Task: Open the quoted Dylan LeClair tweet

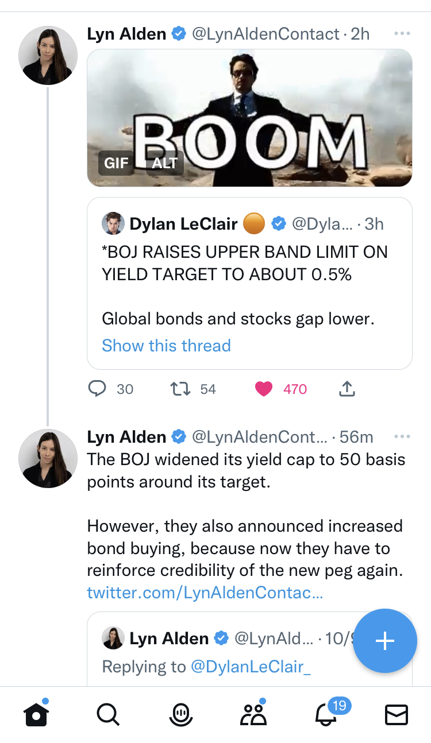Action: (x=249, y=276)
